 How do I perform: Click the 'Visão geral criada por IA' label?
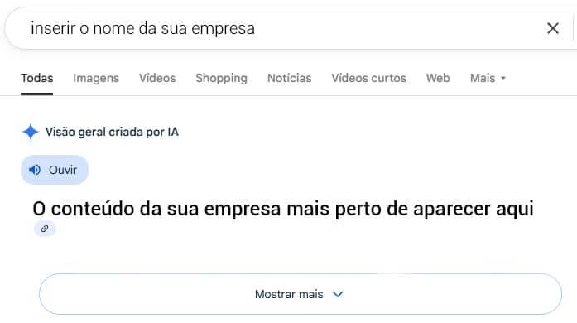[112, 132]
